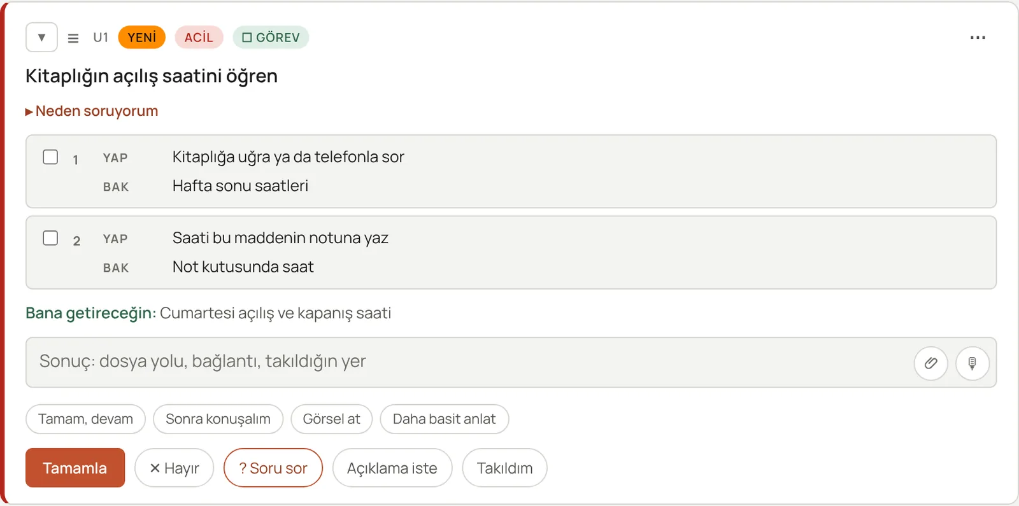Screen dimensions: 1019x506
Task: Click the YENİ status badge
Action: 141,38
